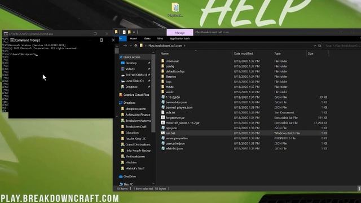Select Quick access in the navigation pane
Viewport: 361px width, 203px height.
click(x=131, y=57)
